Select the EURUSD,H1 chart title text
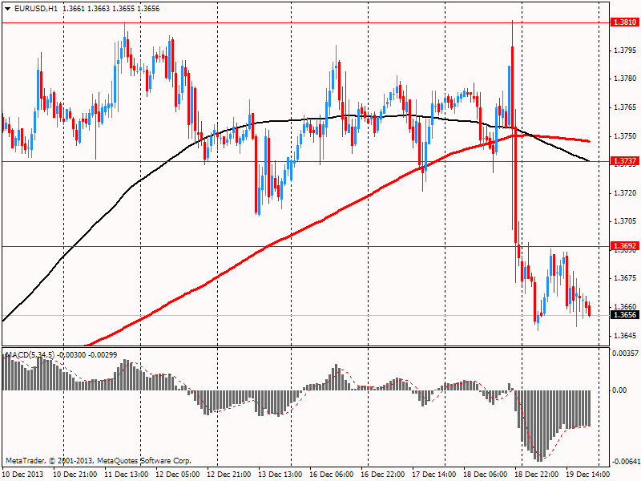Viewport: 641px width, 481px height. 36,9
